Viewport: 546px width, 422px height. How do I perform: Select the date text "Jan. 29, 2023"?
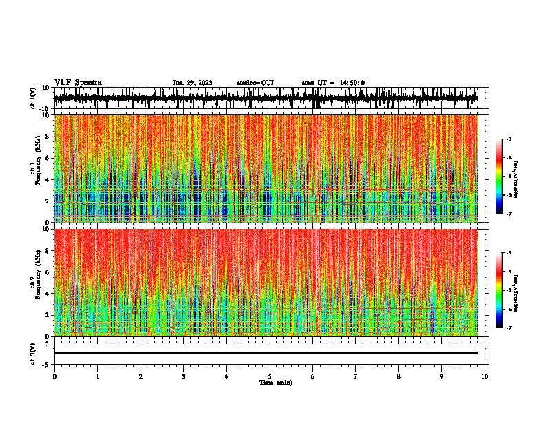tap(192, 83)
